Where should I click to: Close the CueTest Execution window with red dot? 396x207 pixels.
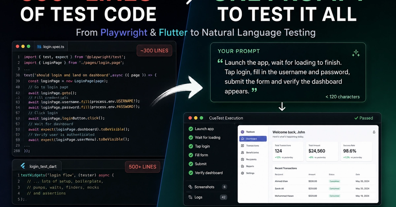[x=190, y=118]
